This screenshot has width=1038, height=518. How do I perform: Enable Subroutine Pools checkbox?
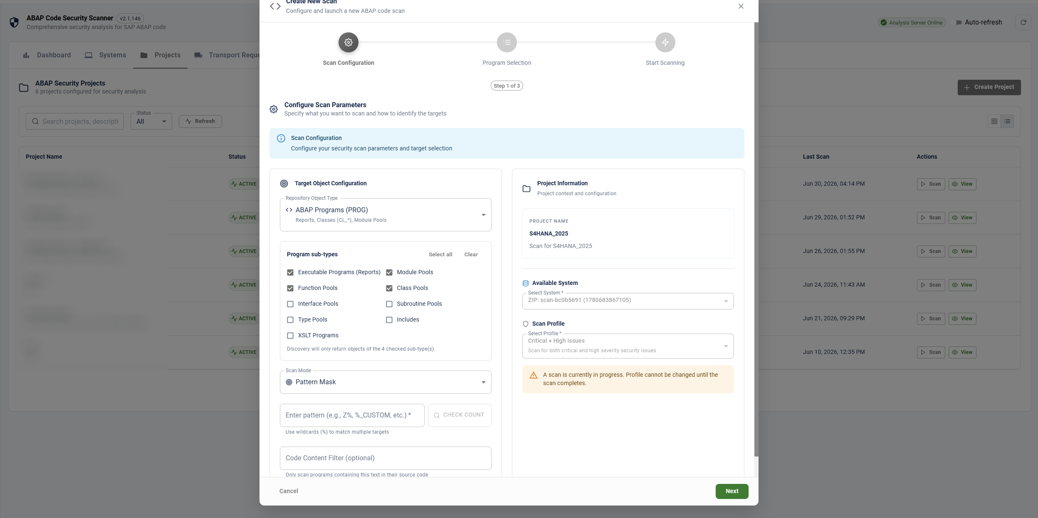389,304
